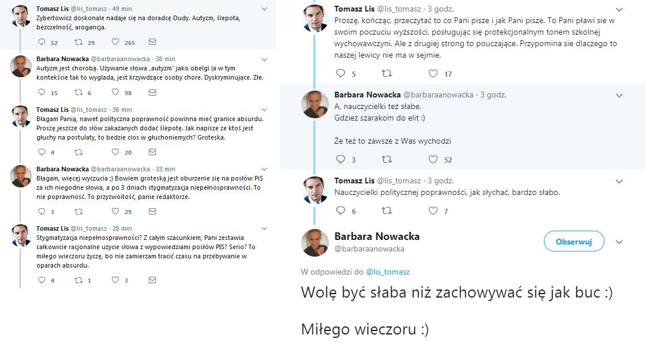Like the tweet with 29 likes
The image size is (646, 342).
tap(115, 212)
